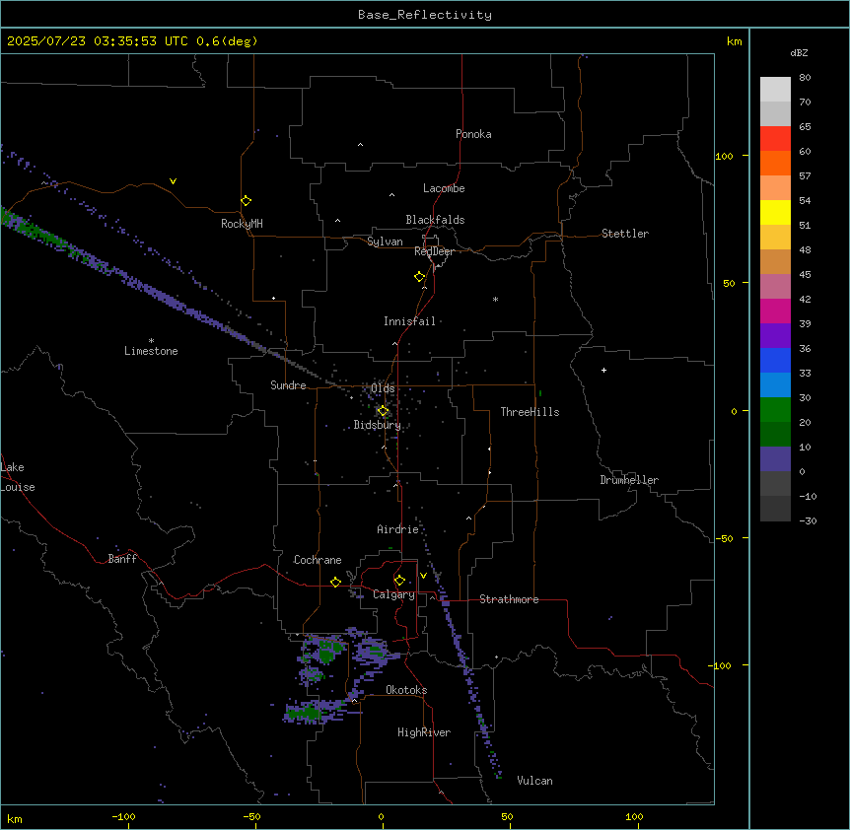Click the km unit label at bottom left

click(x=15, y=818)
